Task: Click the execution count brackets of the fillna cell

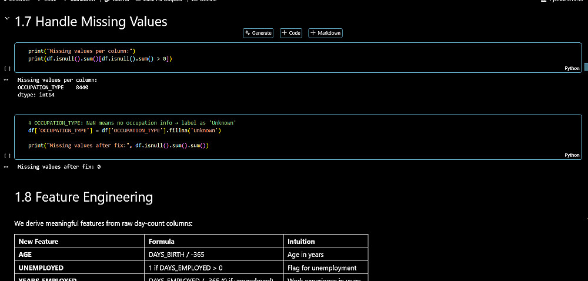Action: point(6,156)
